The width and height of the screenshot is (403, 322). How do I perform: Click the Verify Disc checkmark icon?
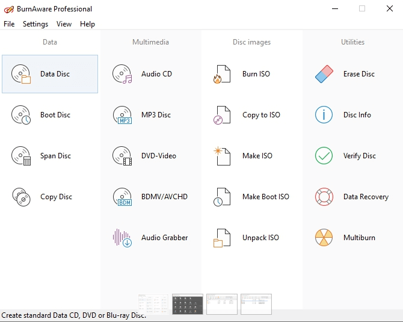324,156
